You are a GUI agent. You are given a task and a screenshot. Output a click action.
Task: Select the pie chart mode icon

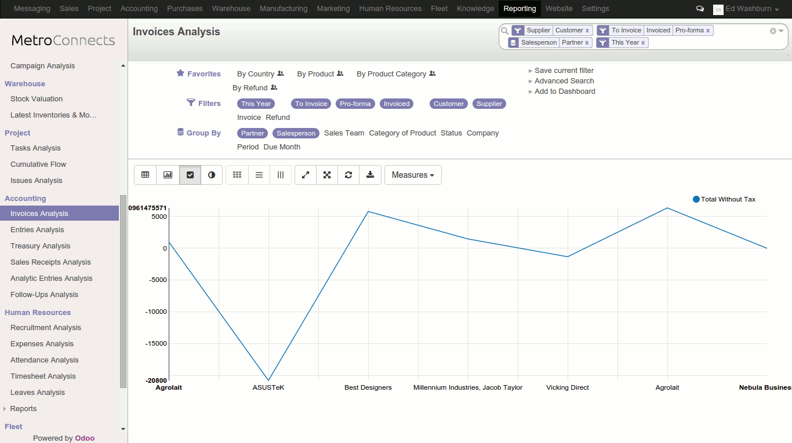click(x=212, y=175)
